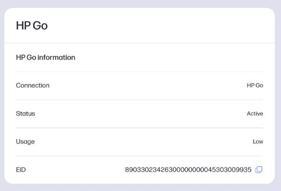This screenshot has width=281, height=191.
Task: Click the divider line beneath the card title
Action: click(140, 43)
